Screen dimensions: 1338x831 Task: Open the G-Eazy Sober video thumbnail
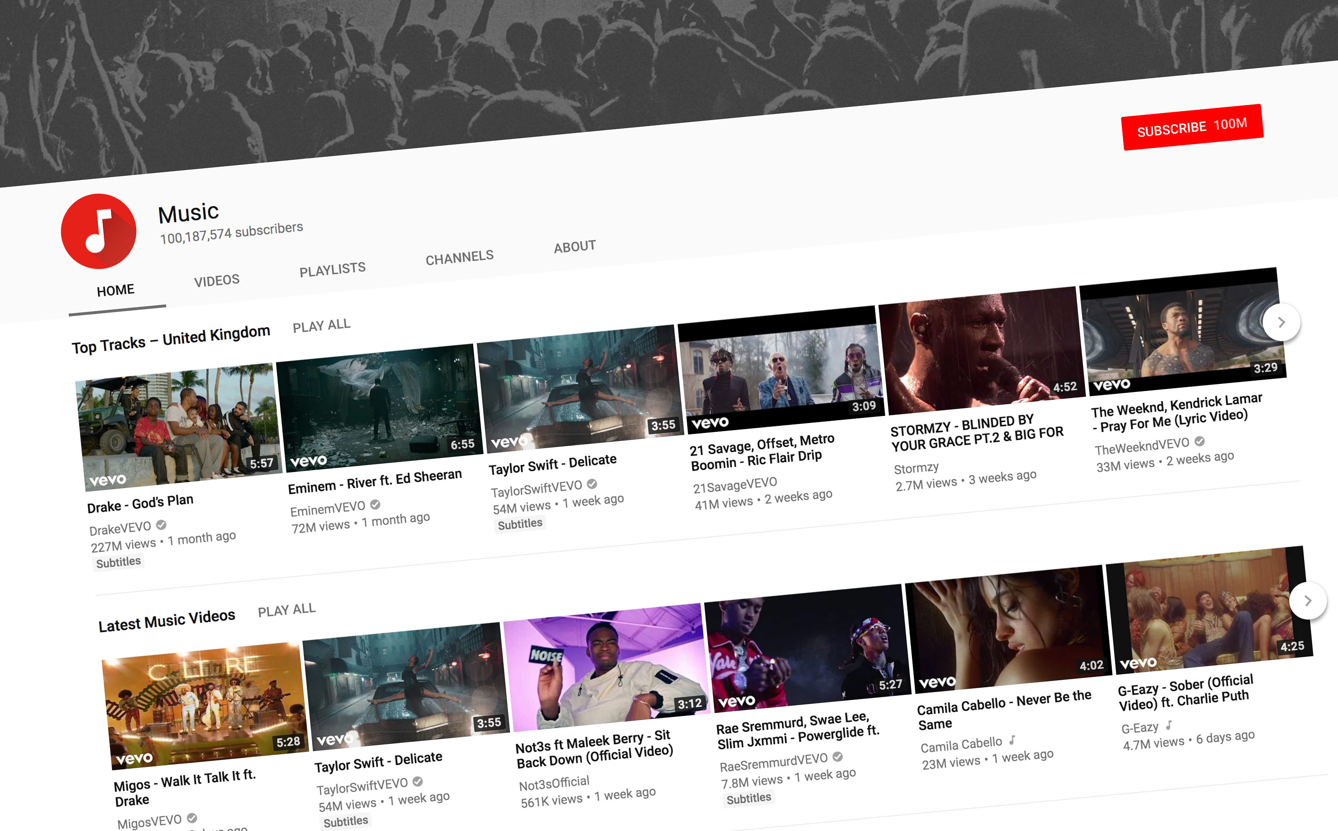click(1209, 610)
